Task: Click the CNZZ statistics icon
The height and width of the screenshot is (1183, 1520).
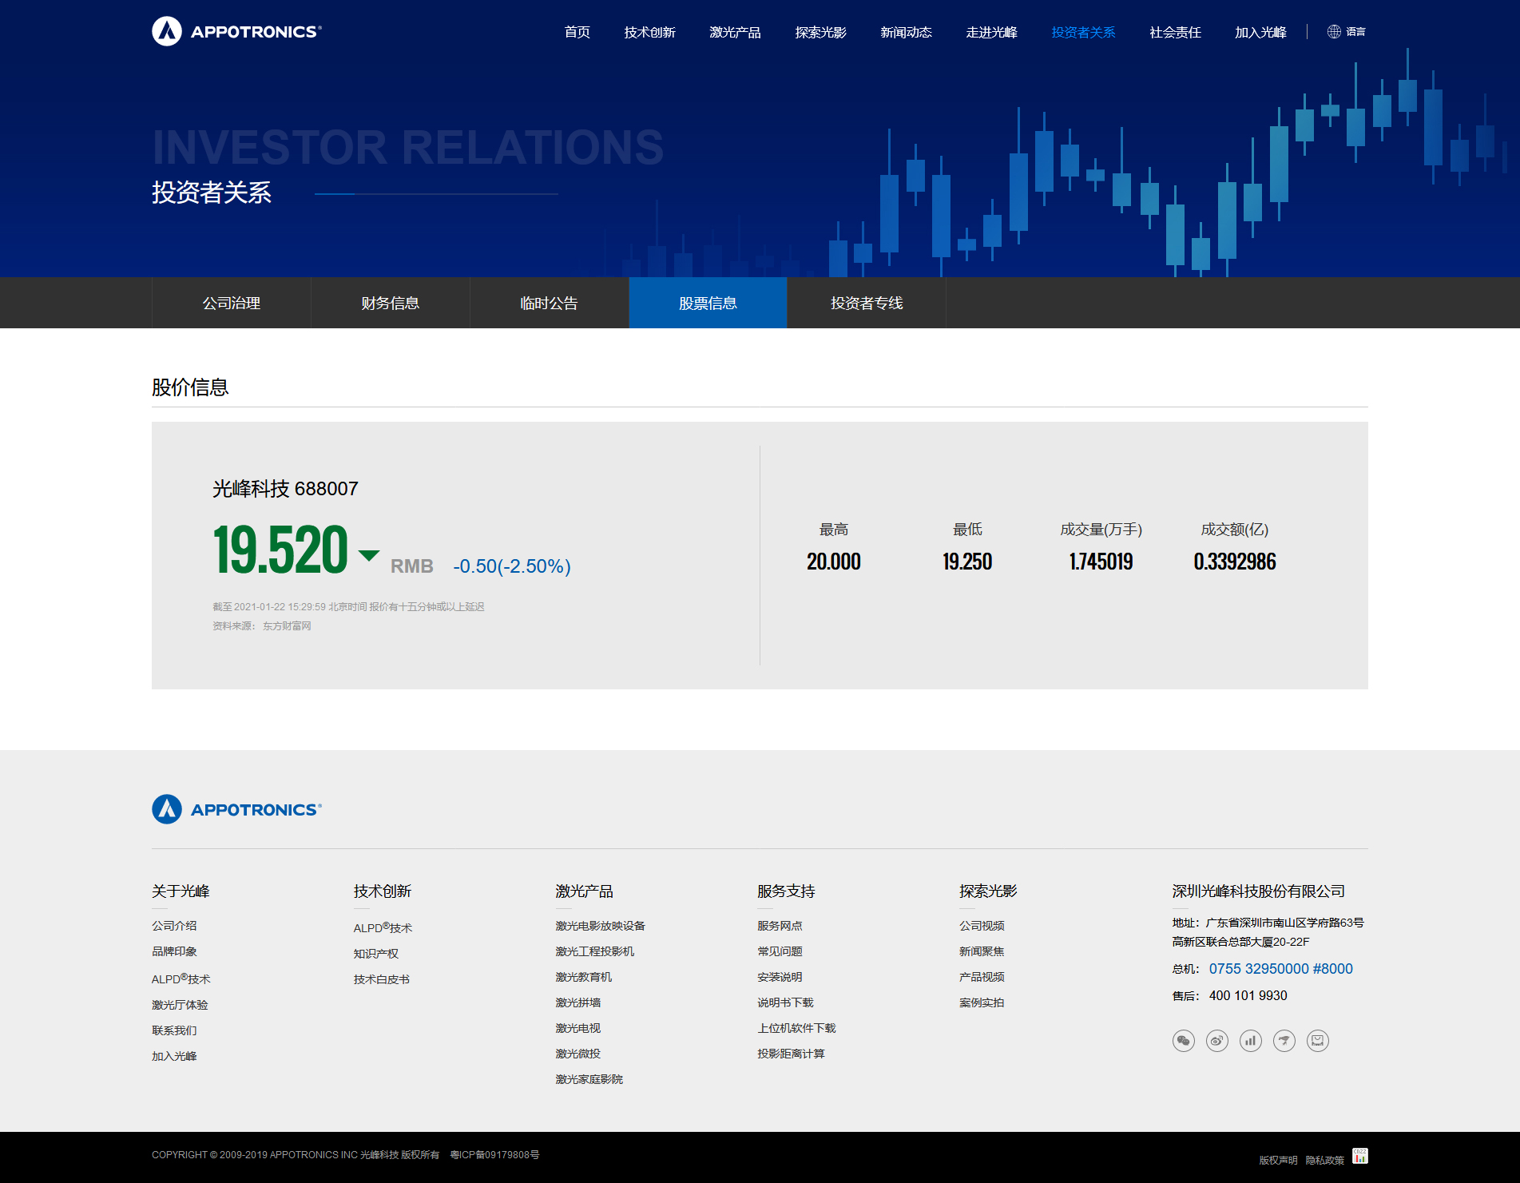Action: point(1359,1157)
